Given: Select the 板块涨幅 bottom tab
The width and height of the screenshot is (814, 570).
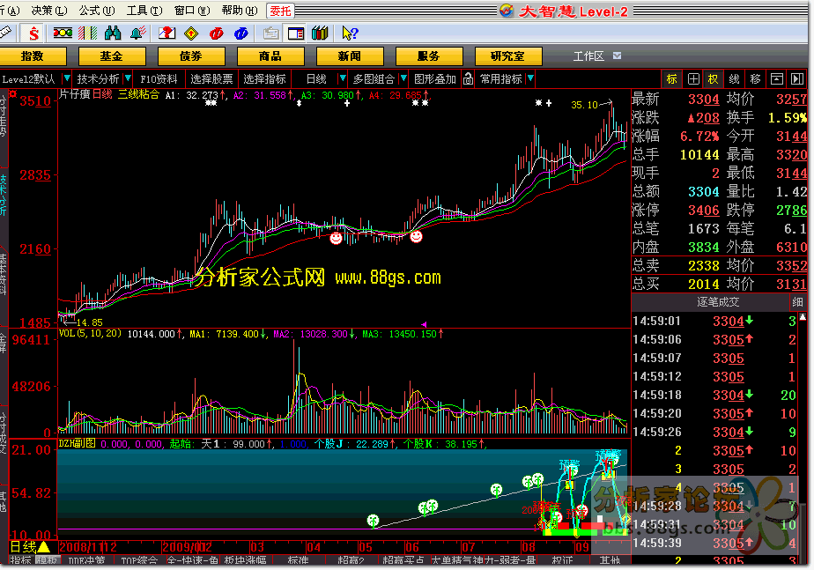Looking at the screenshot, I should tap(245, 560).
